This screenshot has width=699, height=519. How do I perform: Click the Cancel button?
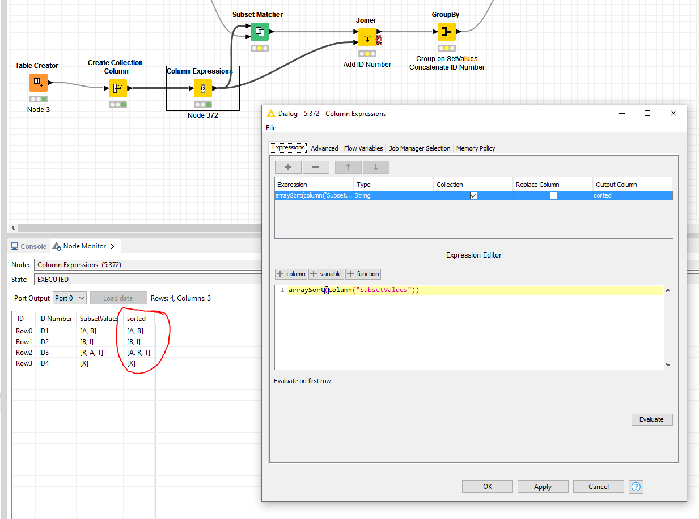coord(599,487)
